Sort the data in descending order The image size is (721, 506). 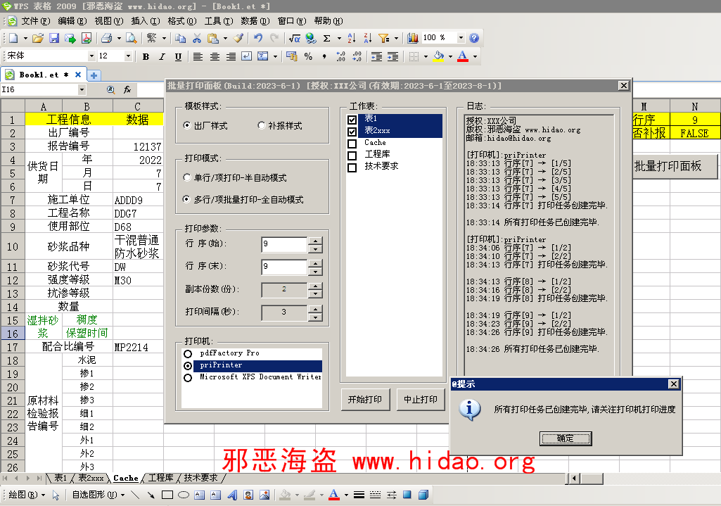pyautogui.click(x=368, y=38)
